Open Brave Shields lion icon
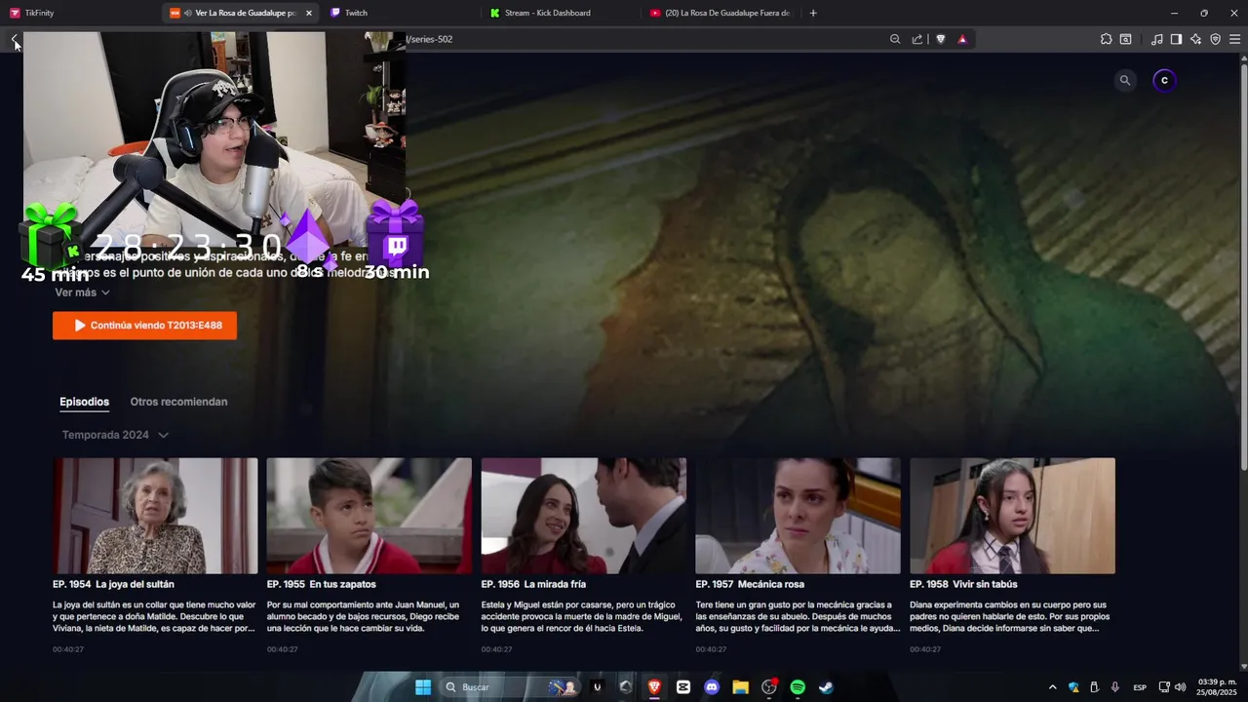This screenshot has height=702, width=1248. [941, 39]
